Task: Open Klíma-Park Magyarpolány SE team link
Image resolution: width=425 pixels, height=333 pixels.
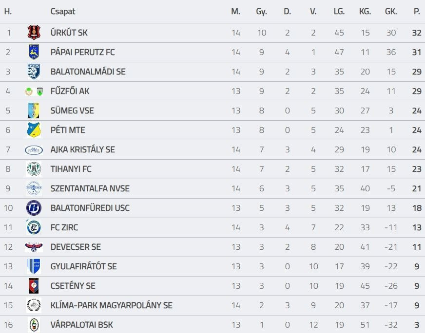Action: 111,305
